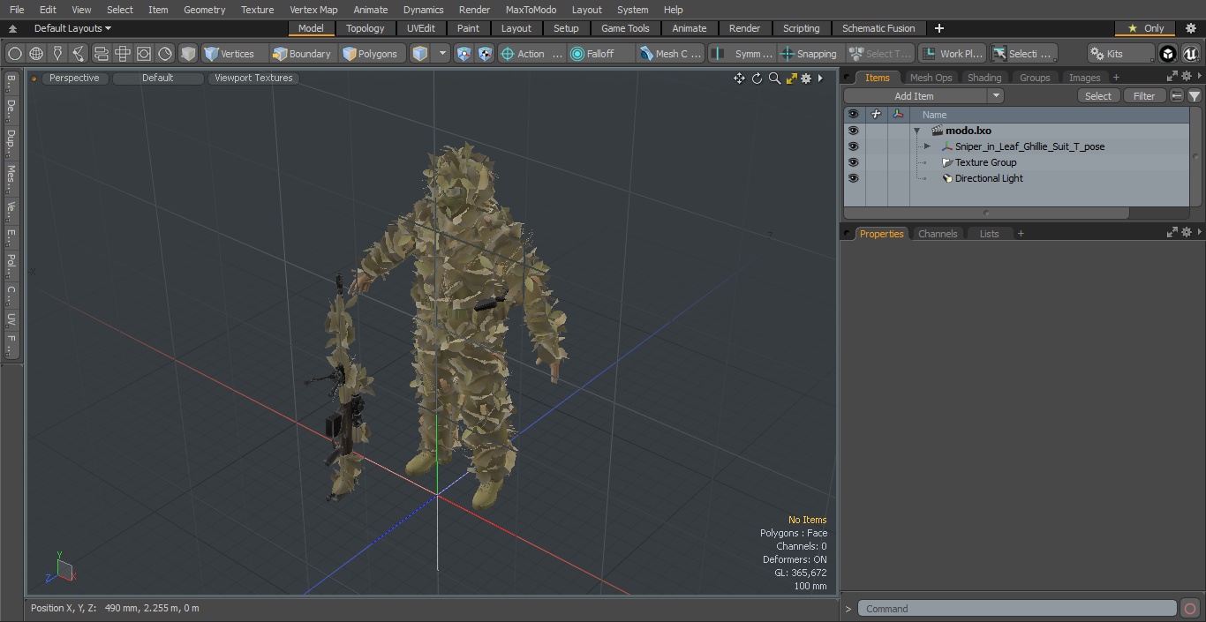Click the orange-faced cube items mode icon
Screen dimensions: 1206x622
(420, 54)
